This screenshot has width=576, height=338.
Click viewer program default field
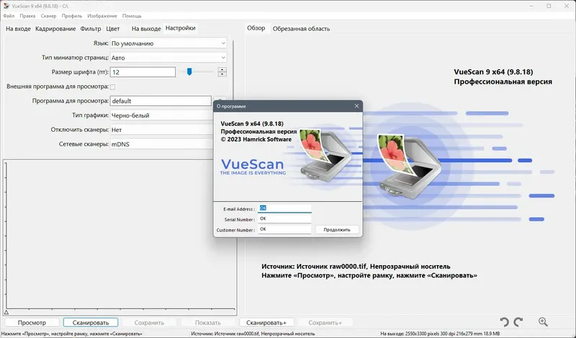161,101
